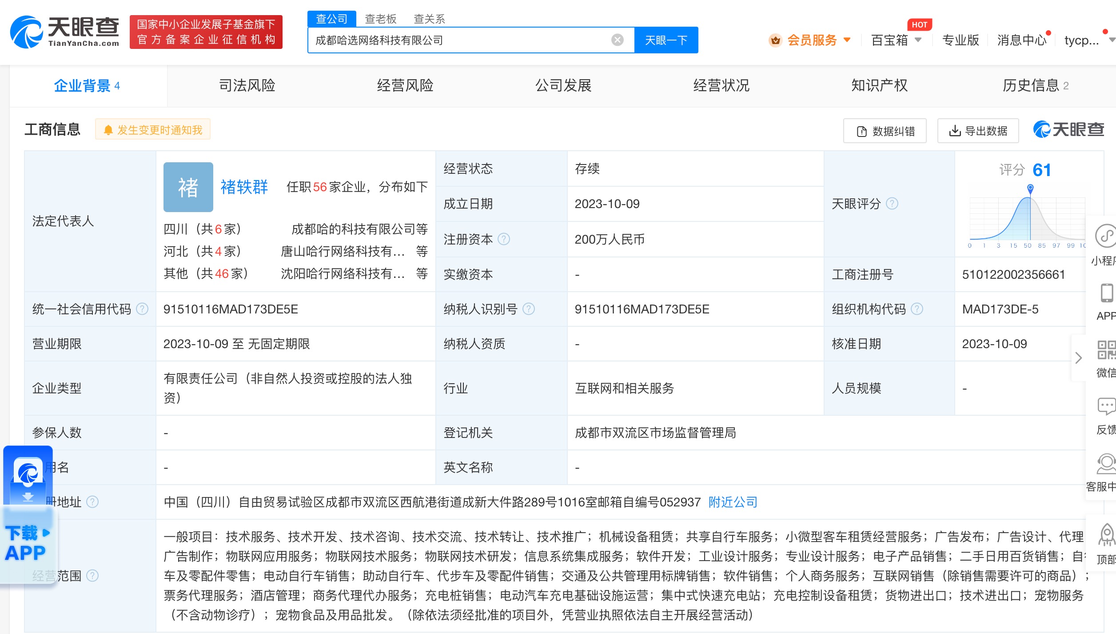Click the help icon beside 统一社会信用代码
Image resolution: width=1116 pixels, height=634 pixels.
(x=142, y=309)
